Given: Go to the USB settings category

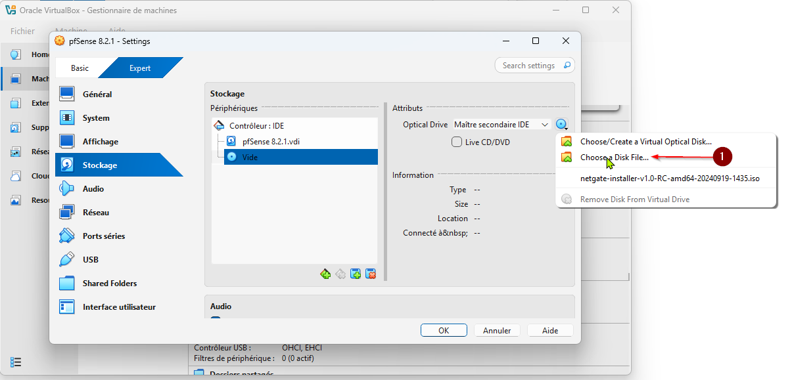Looking at the screenshot, I should (x=90, y=260).
